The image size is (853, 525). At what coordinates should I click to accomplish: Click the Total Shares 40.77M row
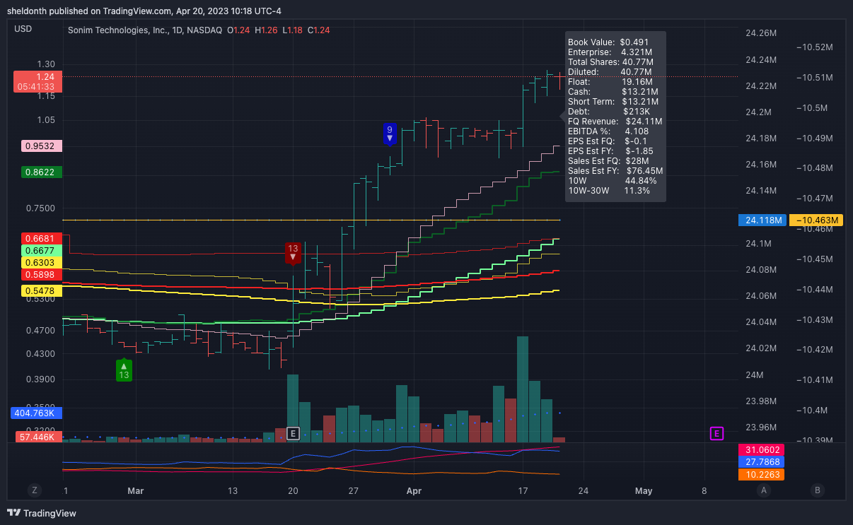(610, 62)
